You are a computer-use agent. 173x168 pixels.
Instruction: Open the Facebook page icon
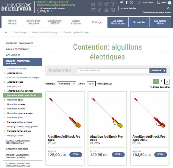click(x=127, y=2)
